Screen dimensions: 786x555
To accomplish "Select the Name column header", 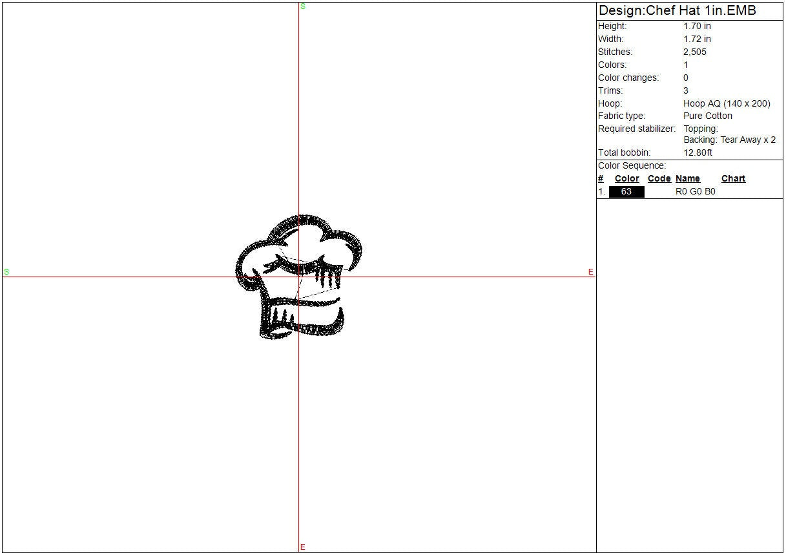I will (688, 179).
